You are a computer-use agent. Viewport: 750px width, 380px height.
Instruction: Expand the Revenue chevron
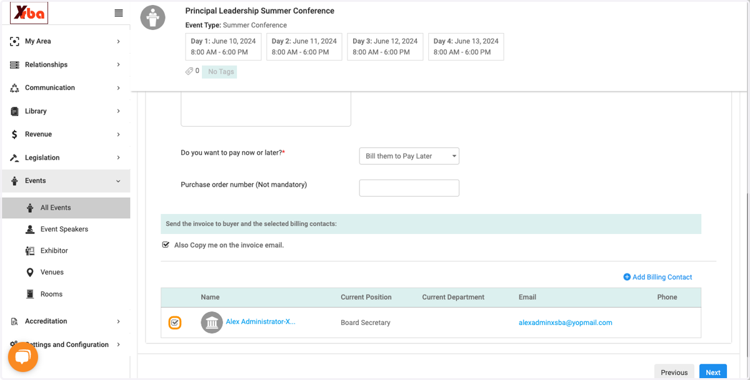point(118,134)
